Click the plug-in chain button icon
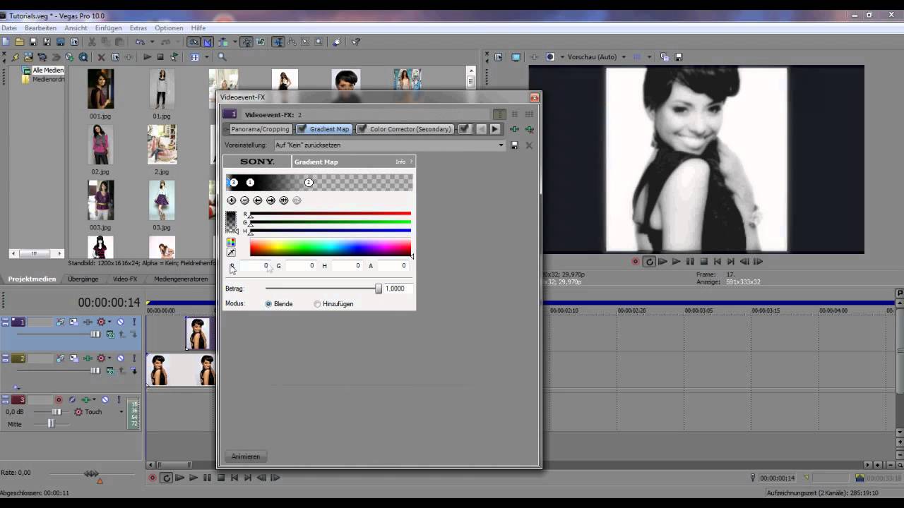The width and height of the screenshot is (904, 508). [514, 129]
